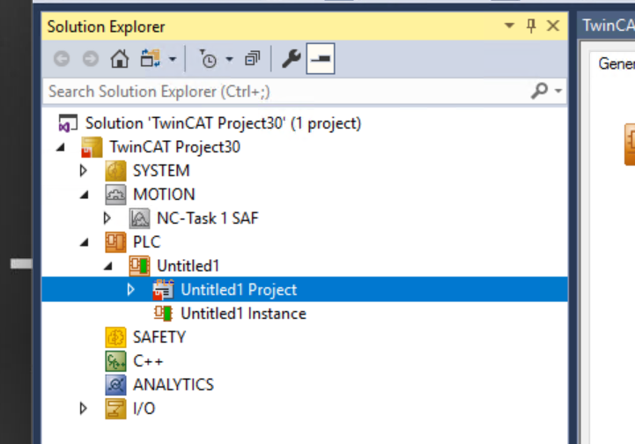Image resolution: width=635 pixels, height=444 pixels.
Task: Click the C++ node icon
Action: point(115,361)
